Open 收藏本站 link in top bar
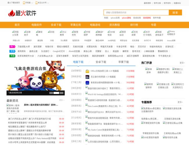 [177, 3]
